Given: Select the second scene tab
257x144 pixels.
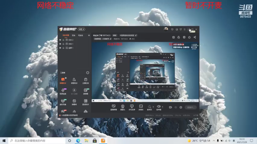Looking at the screenshot, I should coord(74,35).
